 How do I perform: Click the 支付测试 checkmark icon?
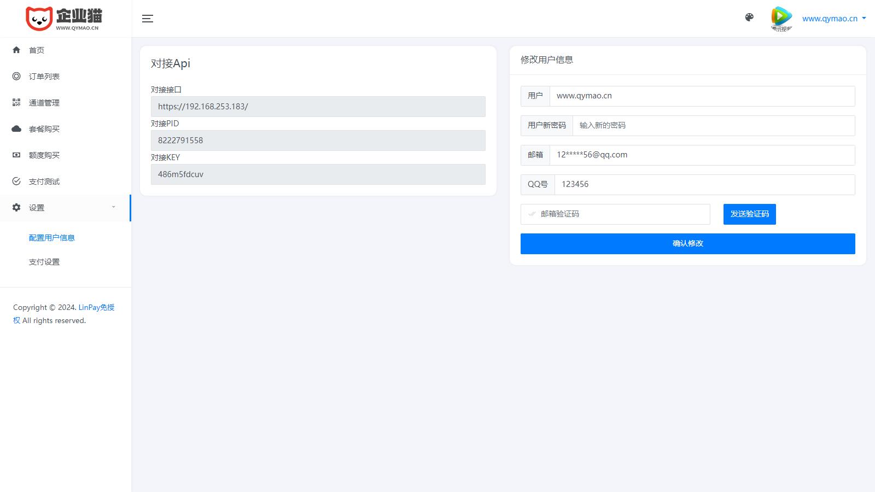(16, 181)
